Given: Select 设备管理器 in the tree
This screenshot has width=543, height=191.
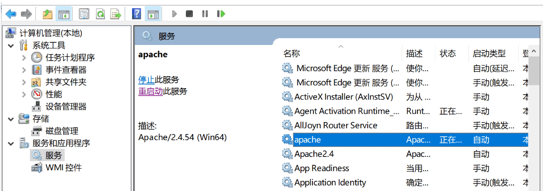Looking at the screenshot, I should point(66,107).
